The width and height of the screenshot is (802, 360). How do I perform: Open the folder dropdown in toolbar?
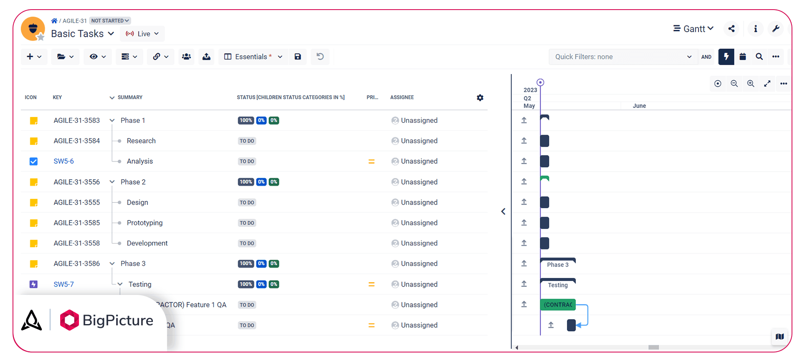[x=65, y=57]
